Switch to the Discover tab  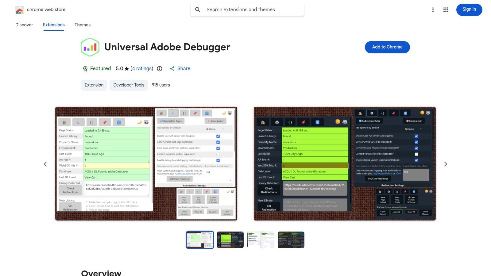pyautogui.click(x=24, y=25)
